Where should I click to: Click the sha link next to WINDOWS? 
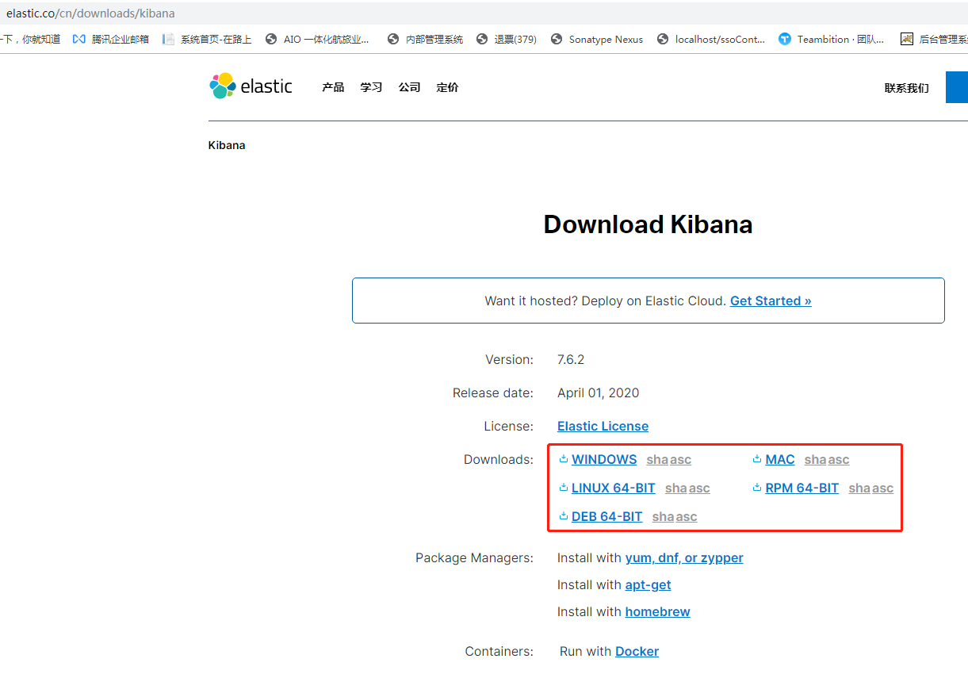pyautogui.click(x=657, y=460)
